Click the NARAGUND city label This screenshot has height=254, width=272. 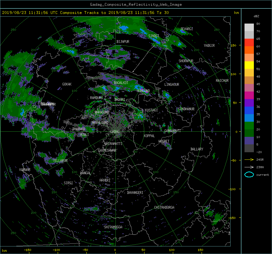pyautogui.click(x=102, y=112)
